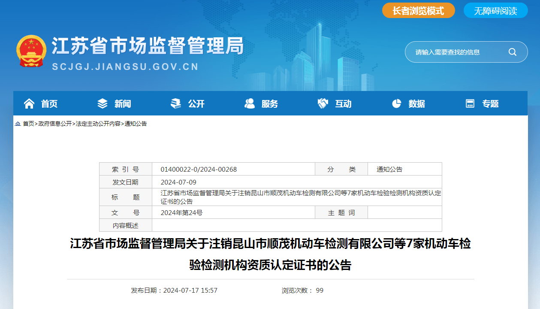Click the 文号 label cell
Viewport: 540px width, 309px height.
tap(126, 212)
